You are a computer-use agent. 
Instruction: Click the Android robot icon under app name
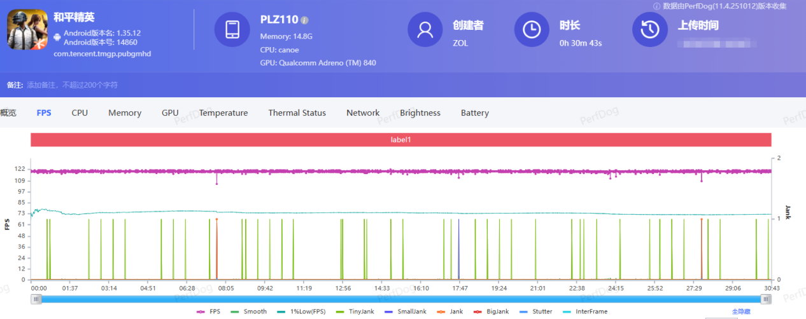tap(57, 37)
